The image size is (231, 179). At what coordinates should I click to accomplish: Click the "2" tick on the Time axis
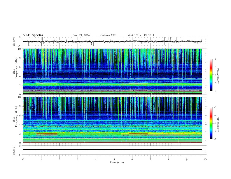point(60,159)
